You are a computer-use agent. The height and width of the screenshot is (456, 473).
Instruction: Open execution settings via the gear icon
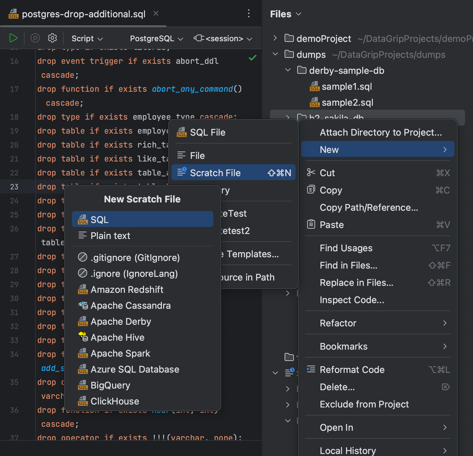point(52,38)
